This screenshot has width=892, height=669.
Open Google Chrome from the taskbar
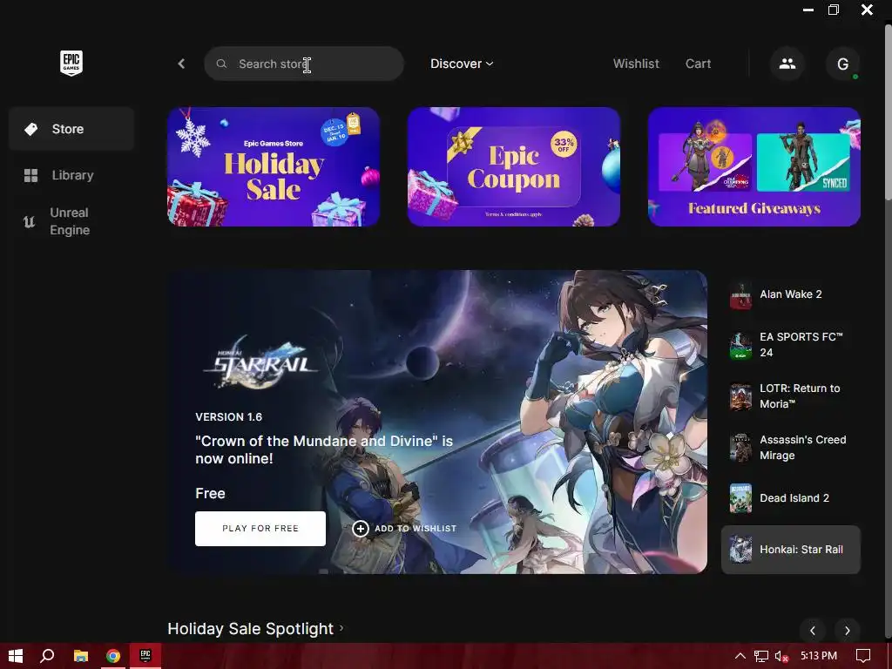[113, 656]
